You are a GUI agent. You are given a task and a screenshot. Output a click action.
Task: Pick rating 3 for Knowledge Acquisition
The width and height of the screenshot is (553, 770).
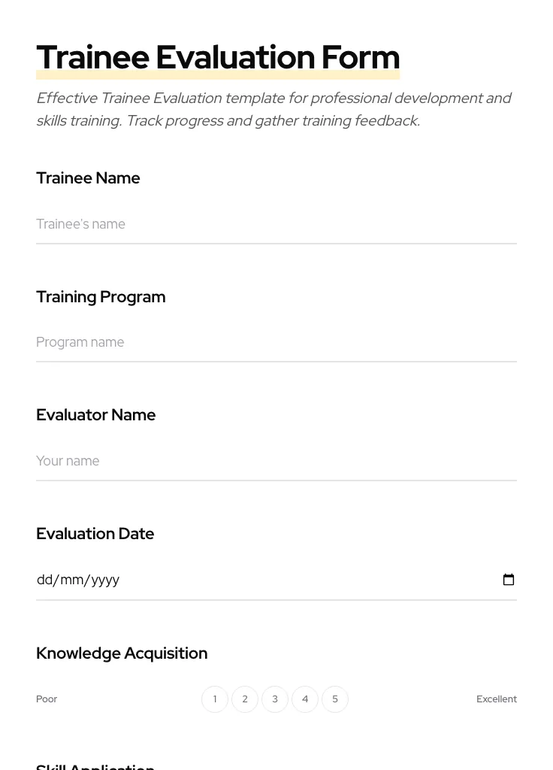click(275, 699)
